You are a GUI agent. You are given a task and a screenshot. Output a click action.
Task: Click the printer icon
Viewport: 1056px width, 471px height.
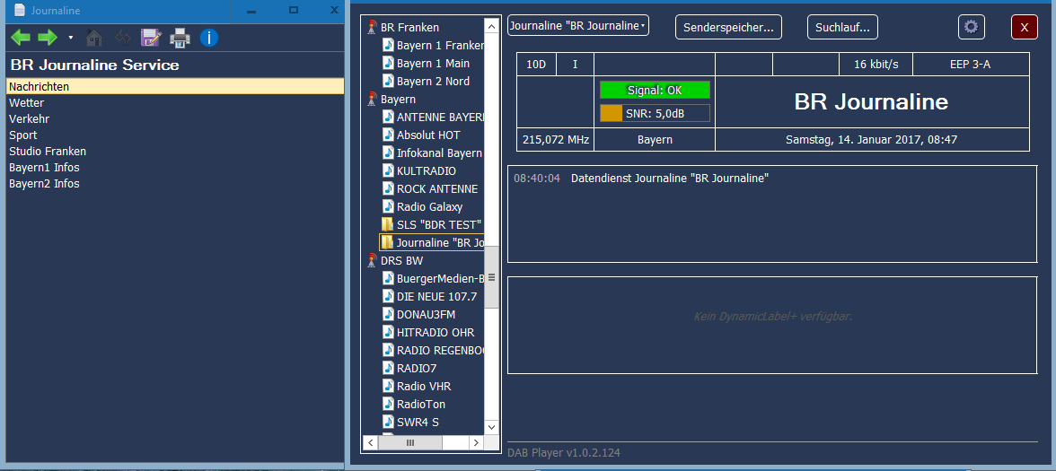click(180, 38)
